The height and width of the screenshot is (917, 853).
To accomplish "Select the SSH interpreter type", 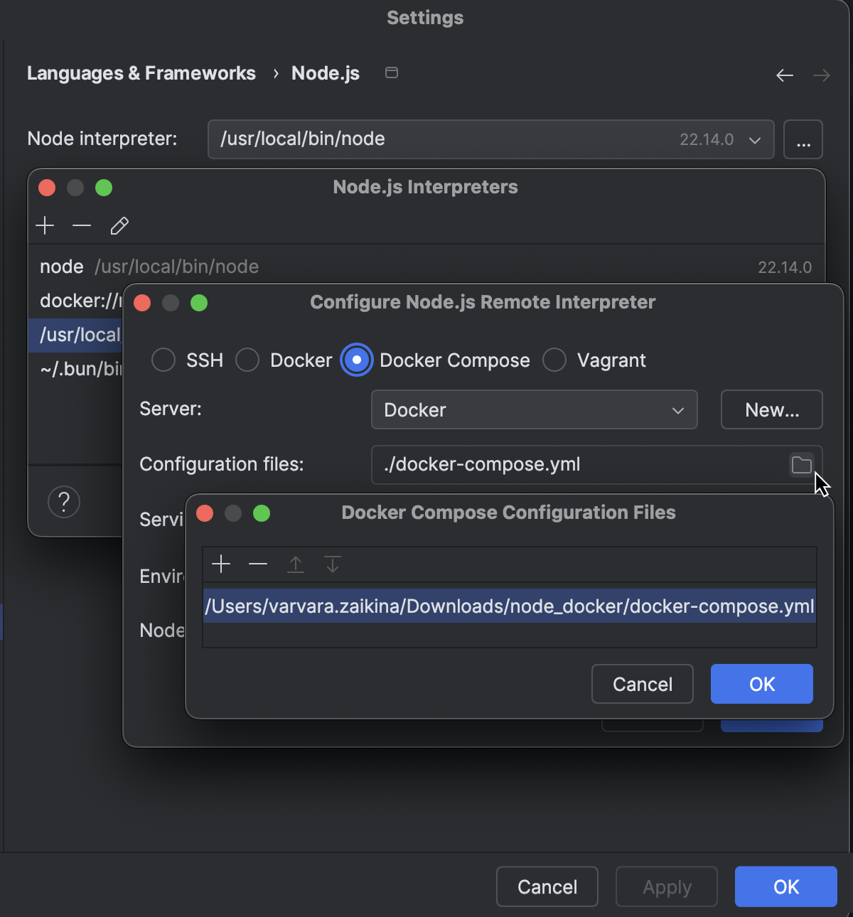I will pos(163,360).
